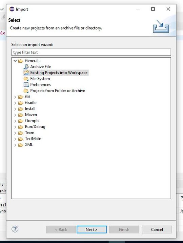Click the Existing Projects into Workspace icon
This screenshot has height=243, width=183.
pyautogui.click(x=26, y=73)
